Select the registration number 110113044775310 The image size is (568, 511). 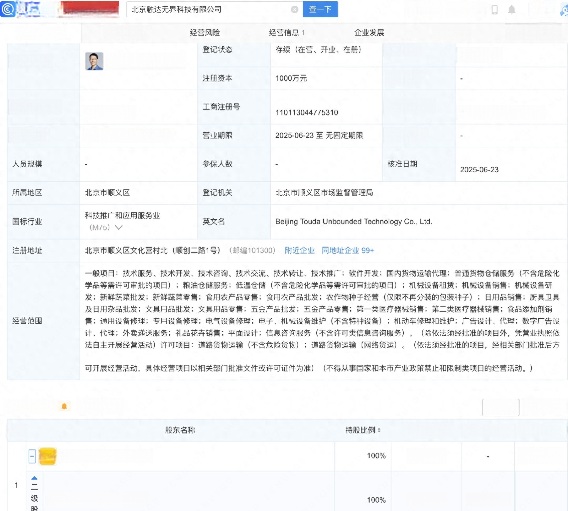click(307, 113)
